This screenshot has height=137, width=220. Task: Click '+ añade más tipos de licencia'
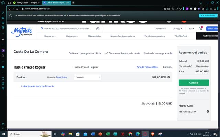click(x=37, y=86)
